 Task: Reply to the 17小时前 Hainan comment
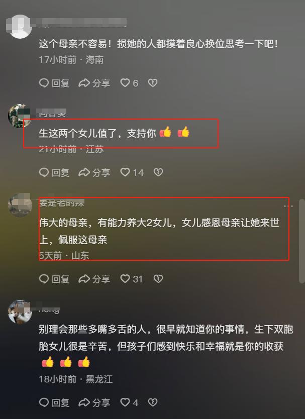point(54,83)
